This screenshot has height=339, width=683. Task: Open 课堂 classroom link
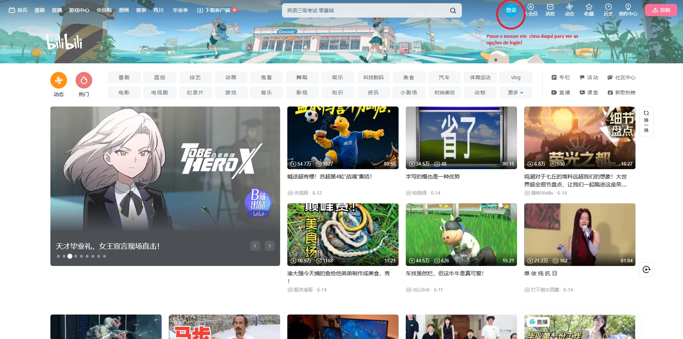589,92
